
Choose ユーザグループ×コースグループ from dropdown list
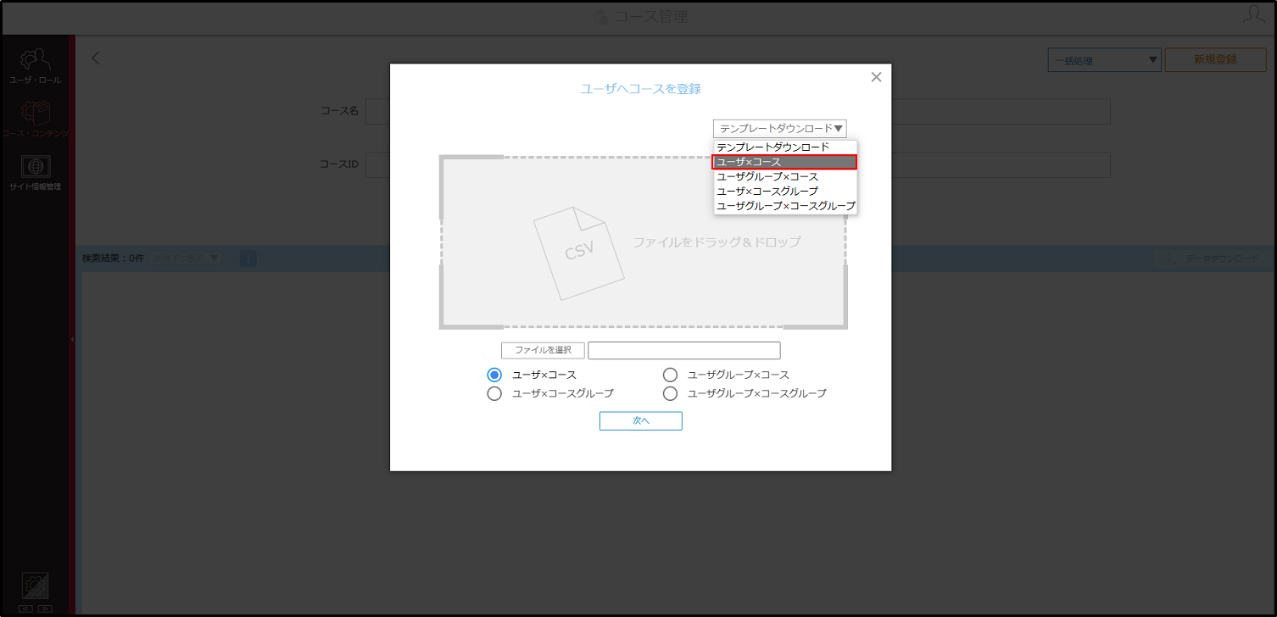click(x=785, y=205)
